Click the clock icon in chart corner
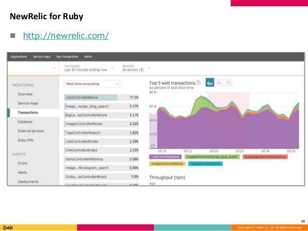 [153, 146]
